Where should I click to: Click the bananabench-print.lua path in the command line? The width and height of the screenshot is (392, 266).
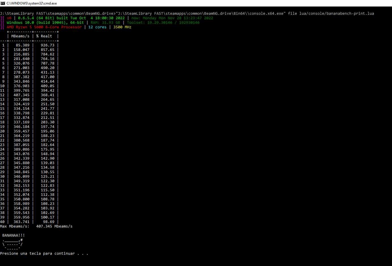pyautogui.click(x=337, y=14)
